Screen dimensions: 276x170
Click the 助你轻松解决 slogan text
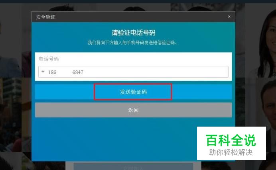pos(231,152)
